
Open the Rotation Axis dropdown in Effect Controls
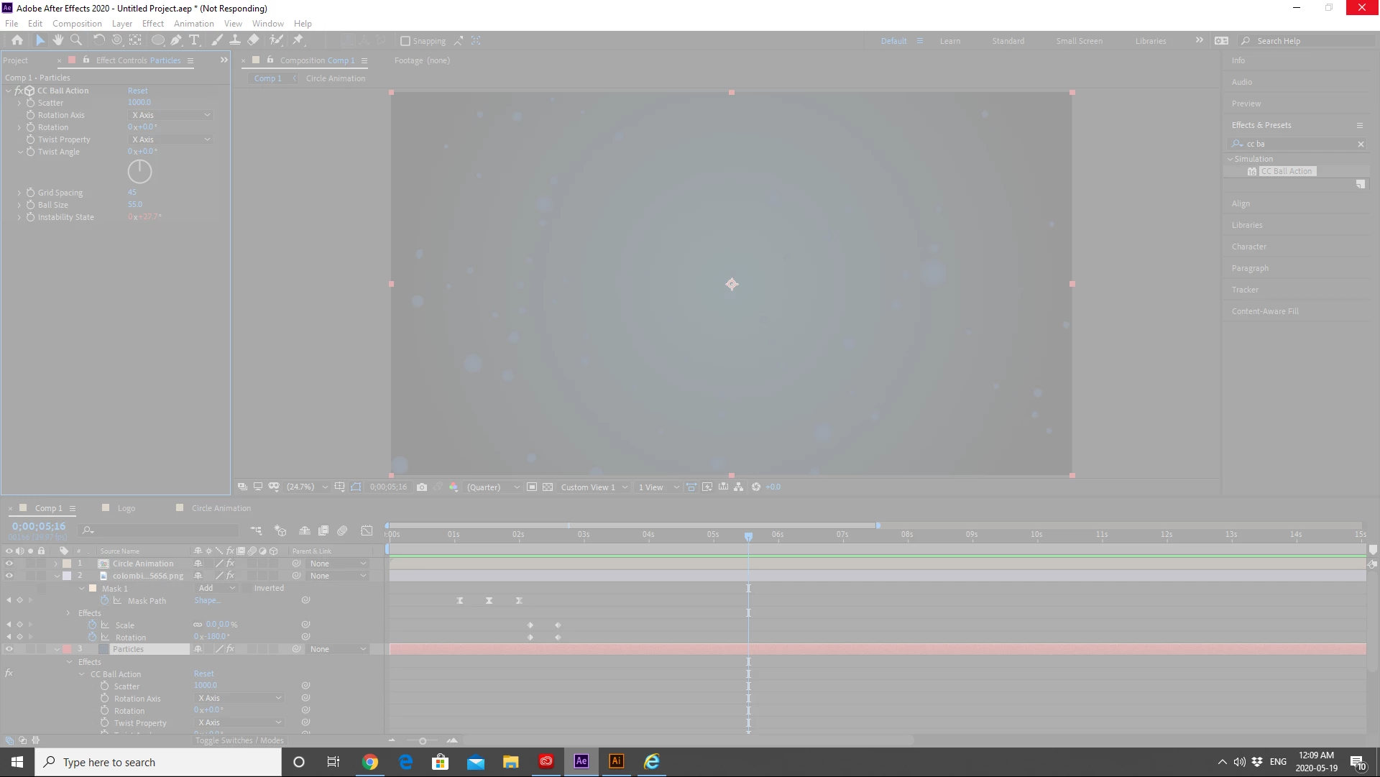click(171, 115)
